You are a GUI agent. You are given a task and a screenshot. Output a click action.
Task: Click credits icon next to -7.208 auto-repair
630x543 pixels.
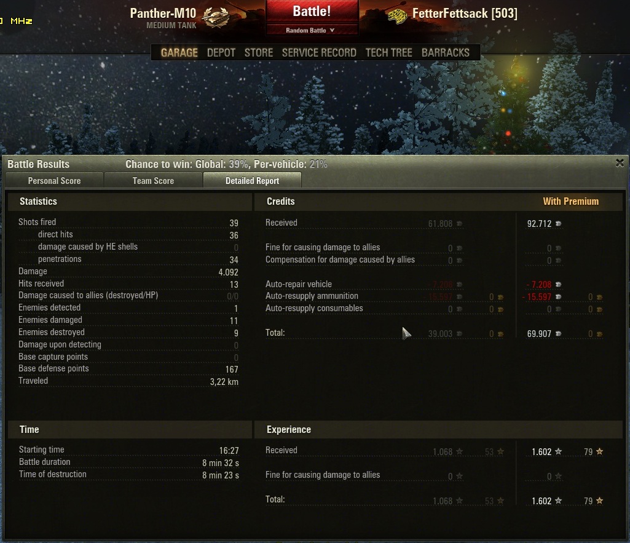(558, 285)
